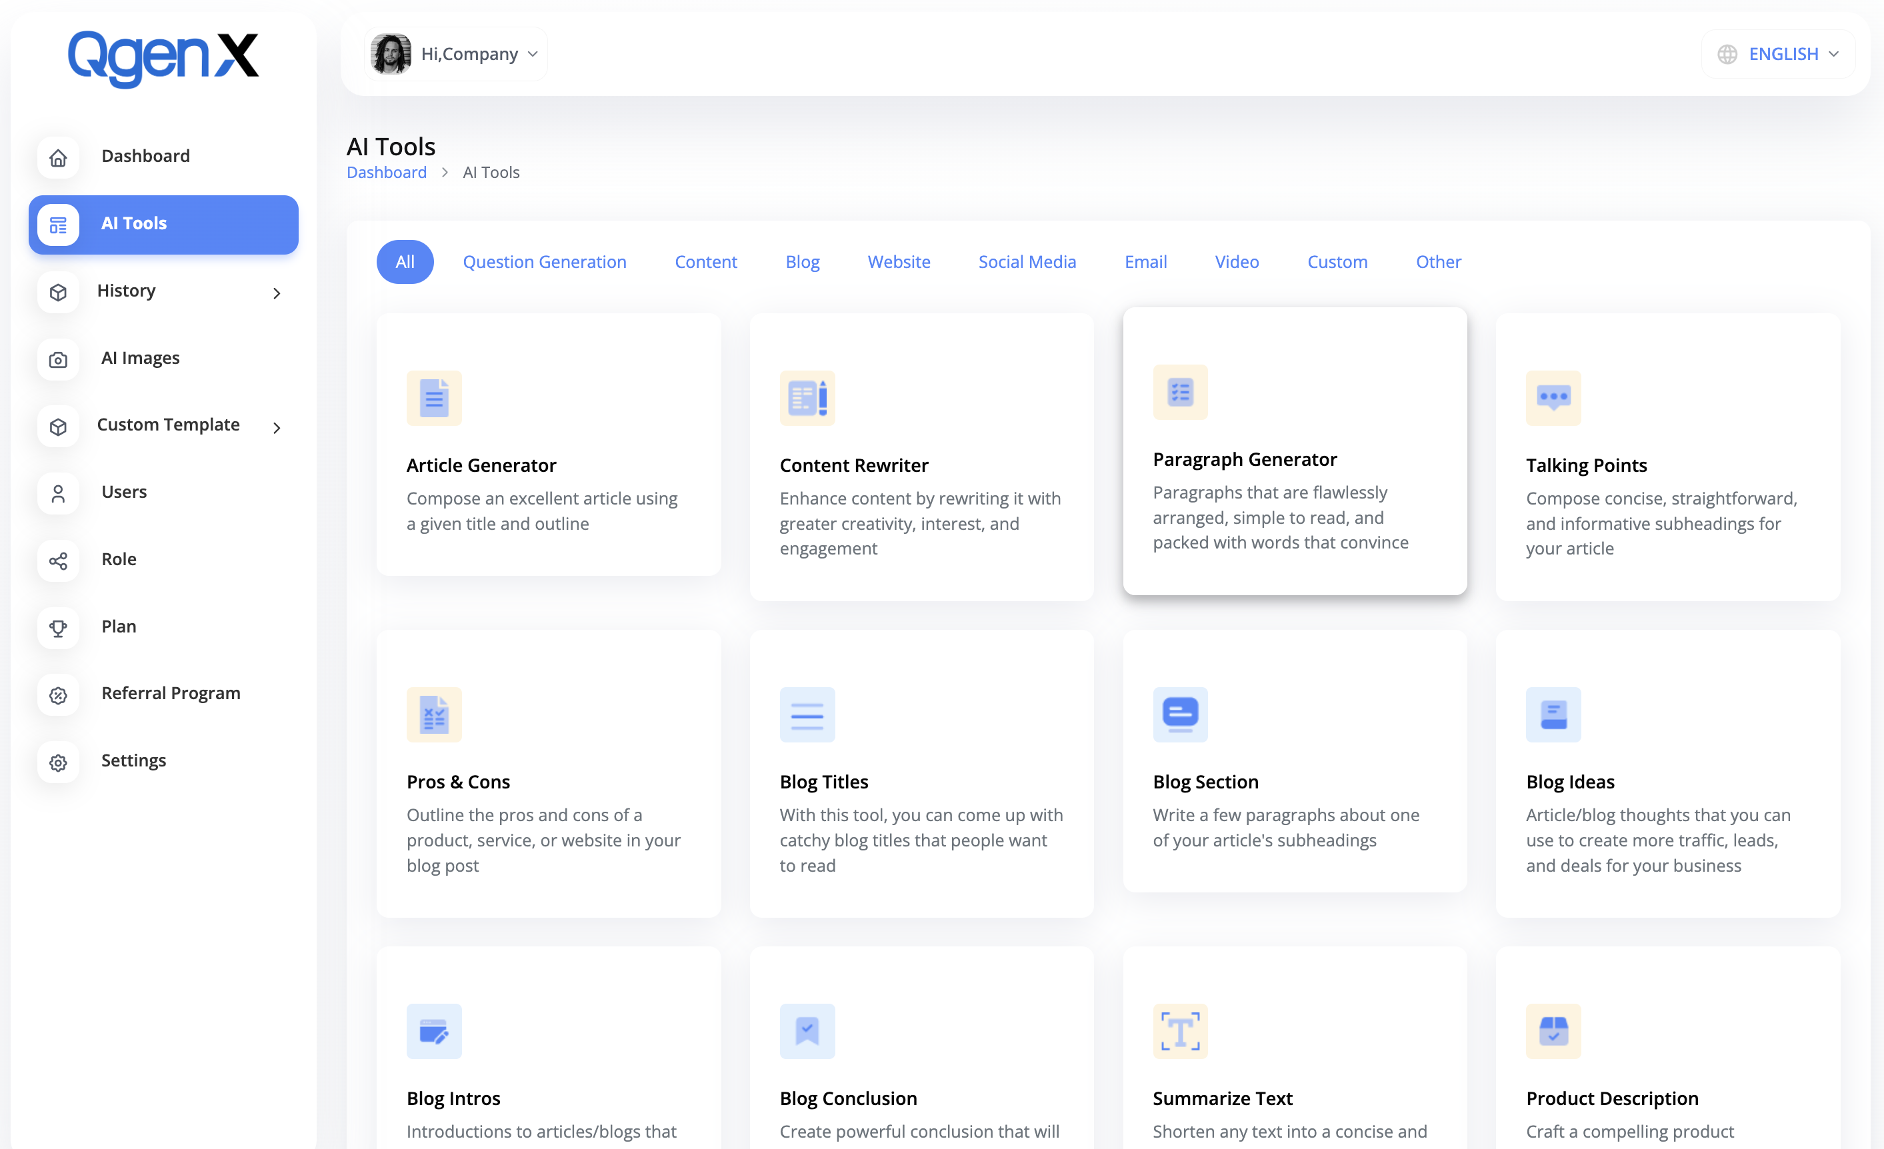Click the Blog Section icon
Screen dimensions: 1884x1149
click(1180, 714)
